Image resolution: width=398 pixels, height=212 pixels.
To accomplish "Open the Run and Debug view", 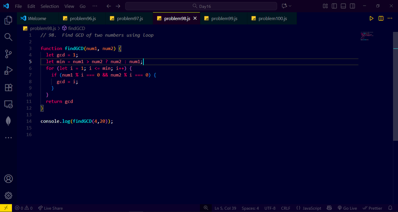I will coord(8,71).
